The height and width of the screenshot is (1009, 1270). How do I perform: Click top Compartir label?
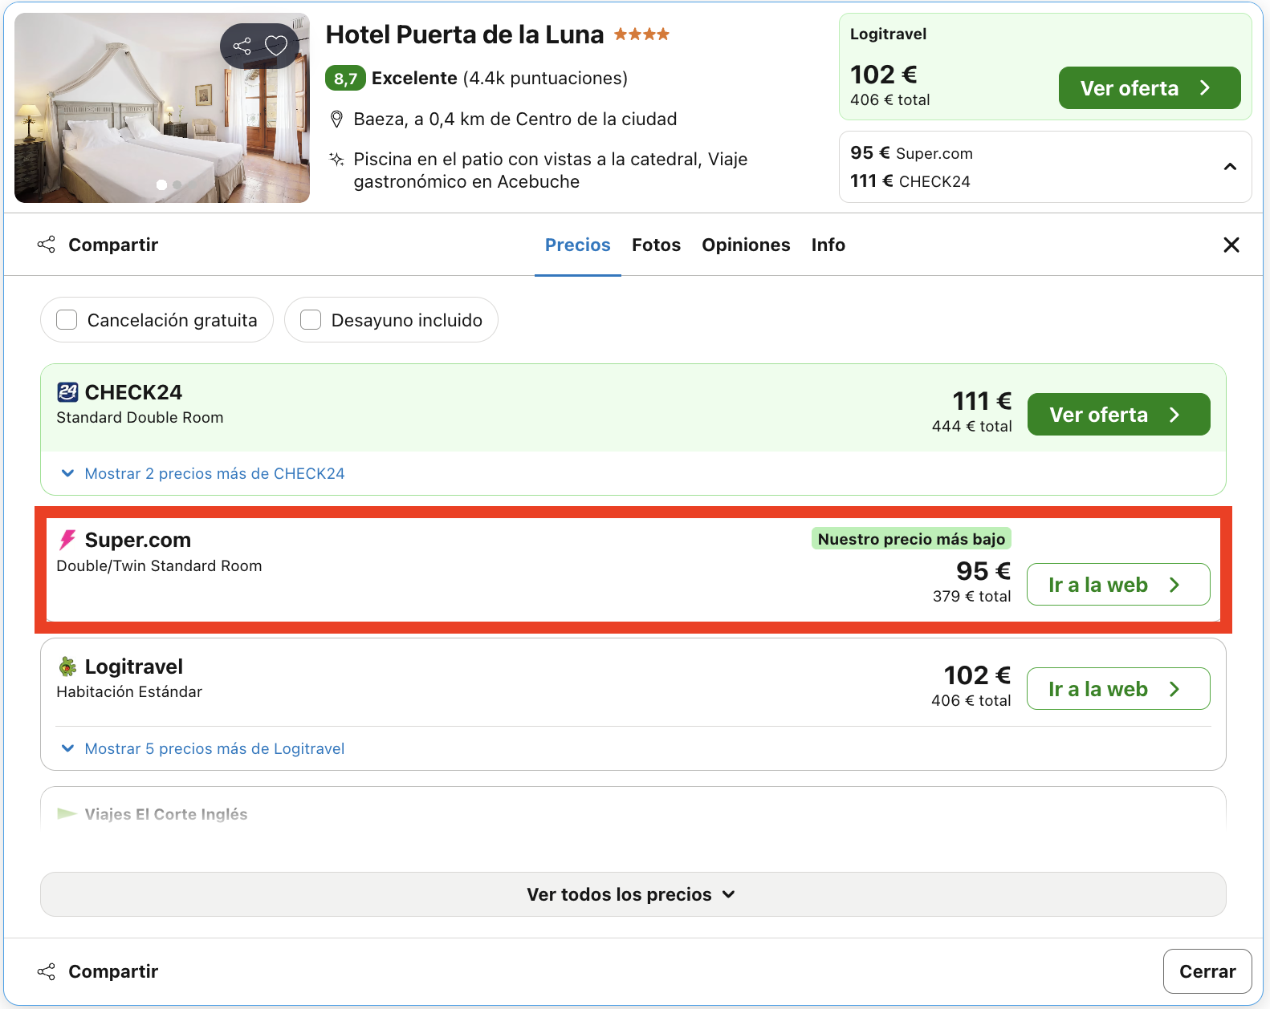113,245
